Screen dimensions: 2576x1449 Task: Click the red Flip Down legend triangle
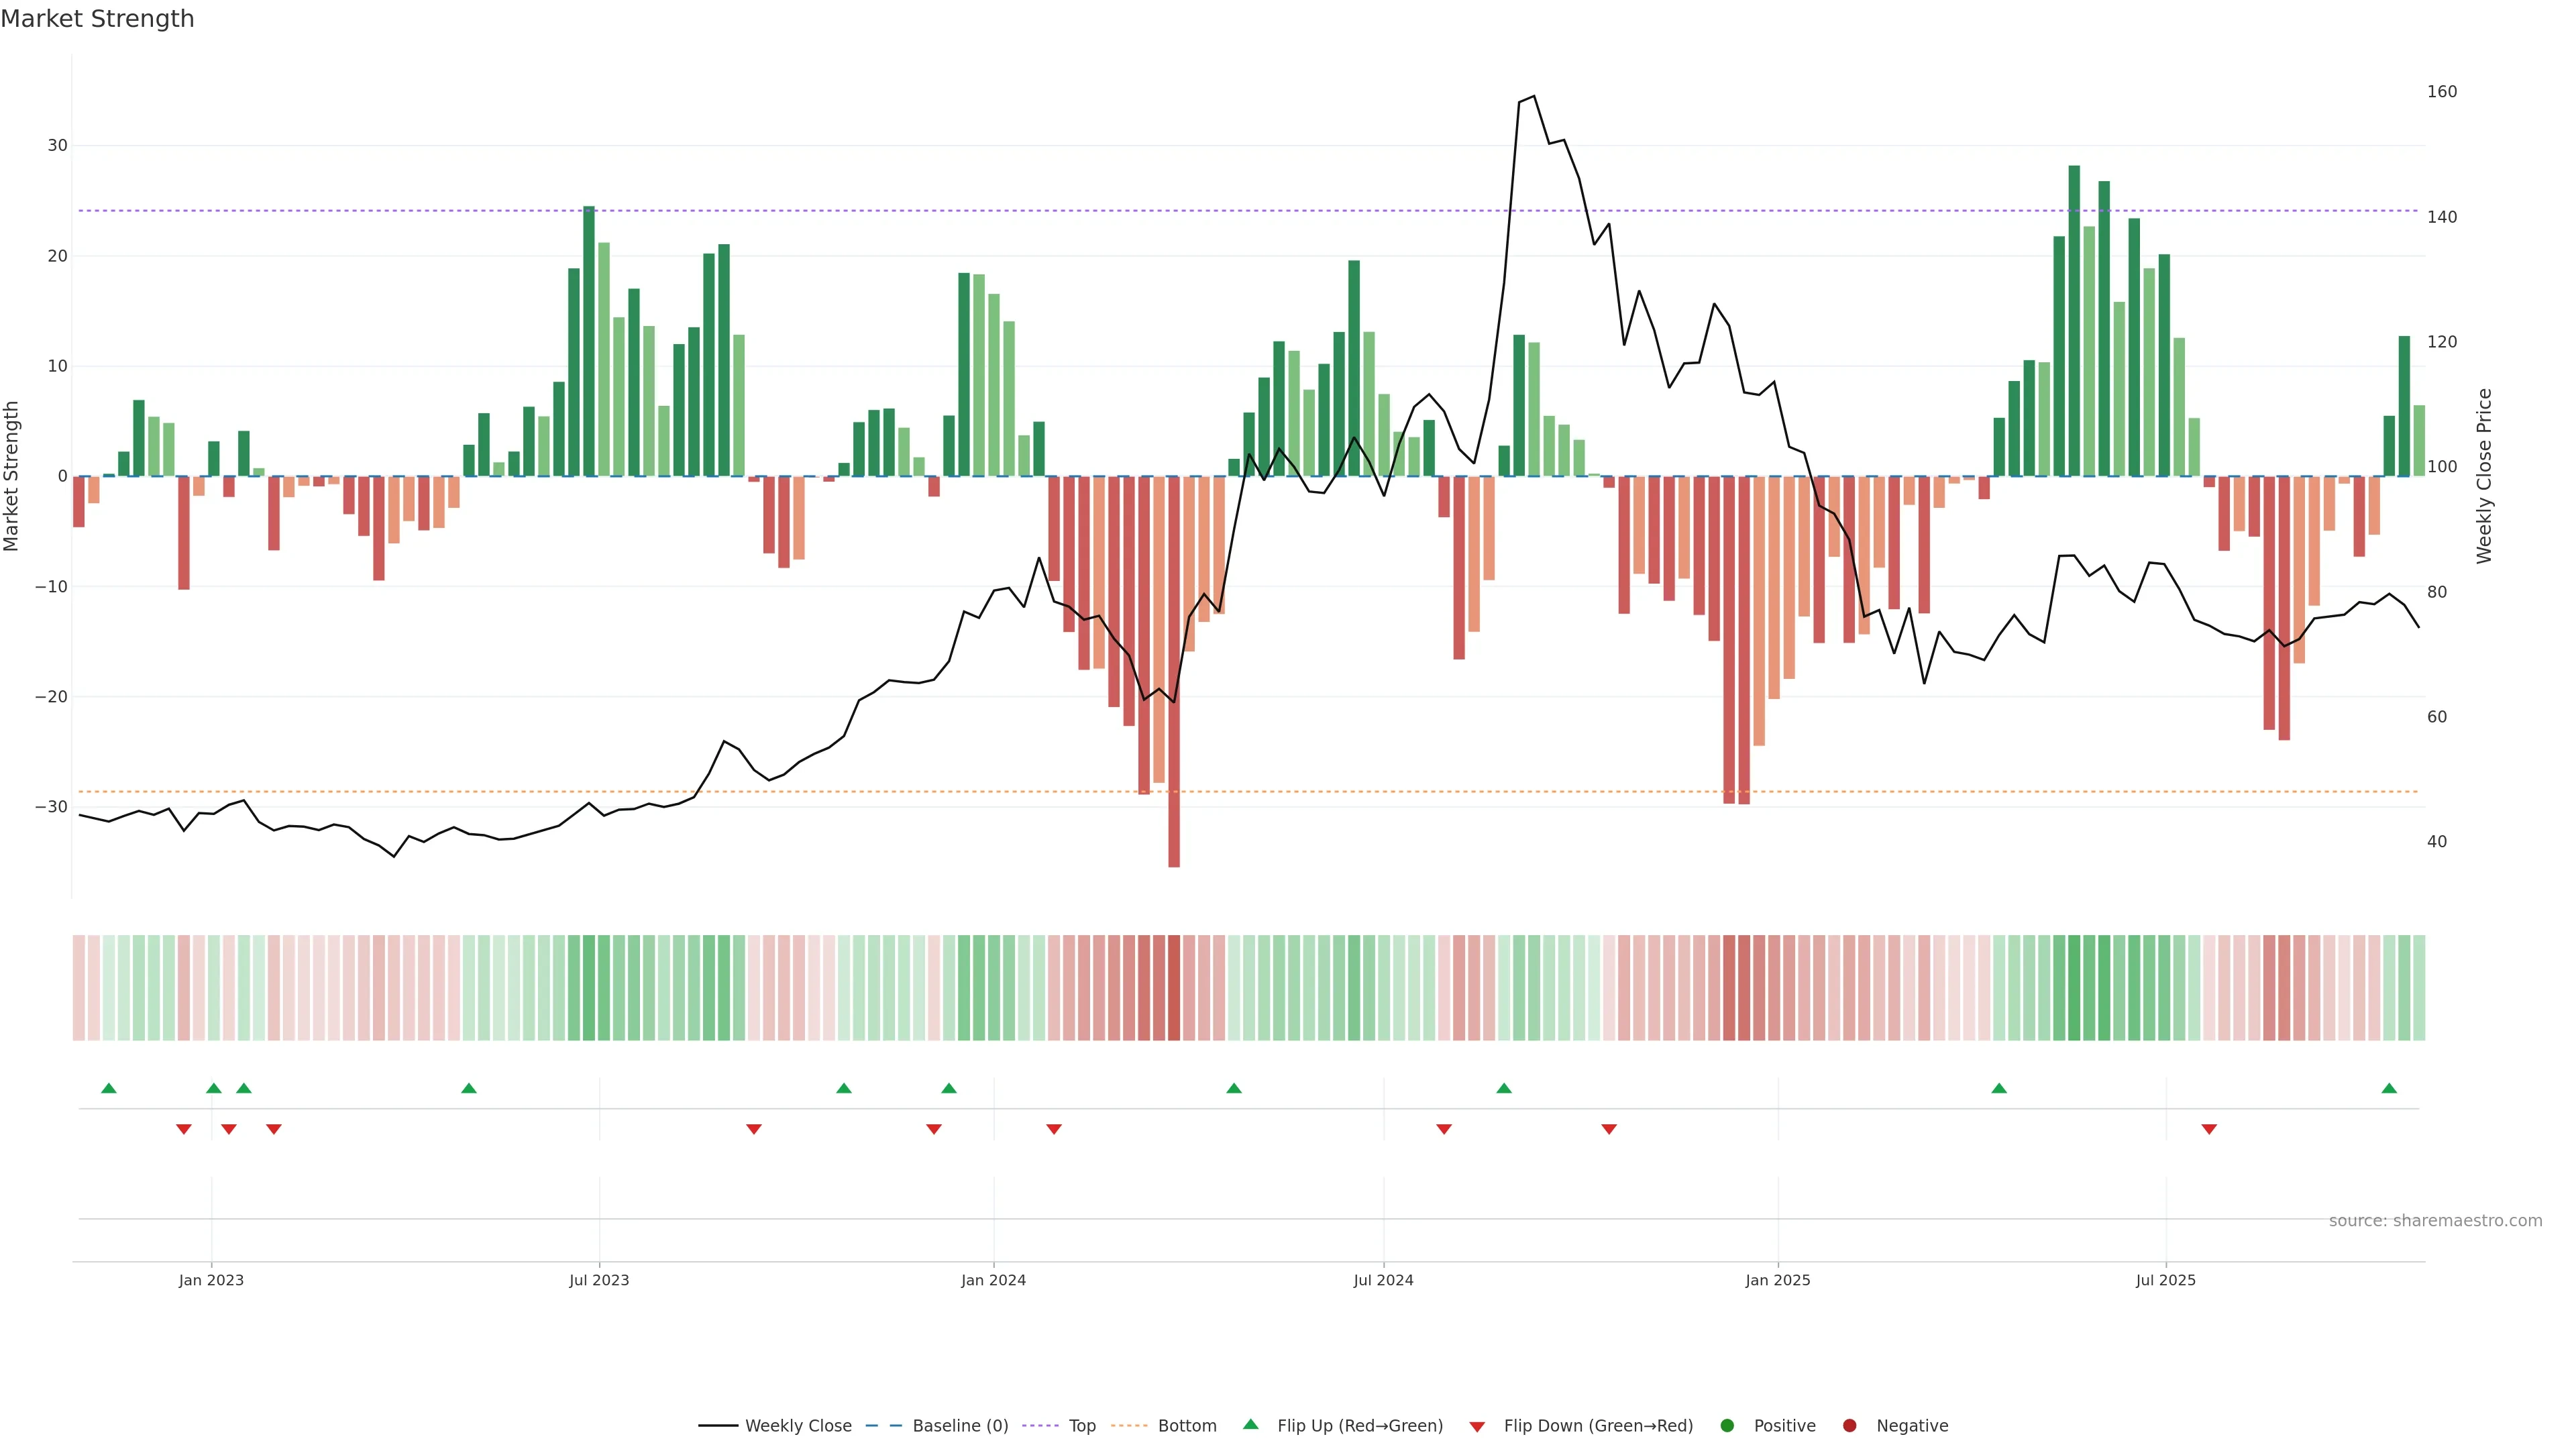[1477, 1427]
